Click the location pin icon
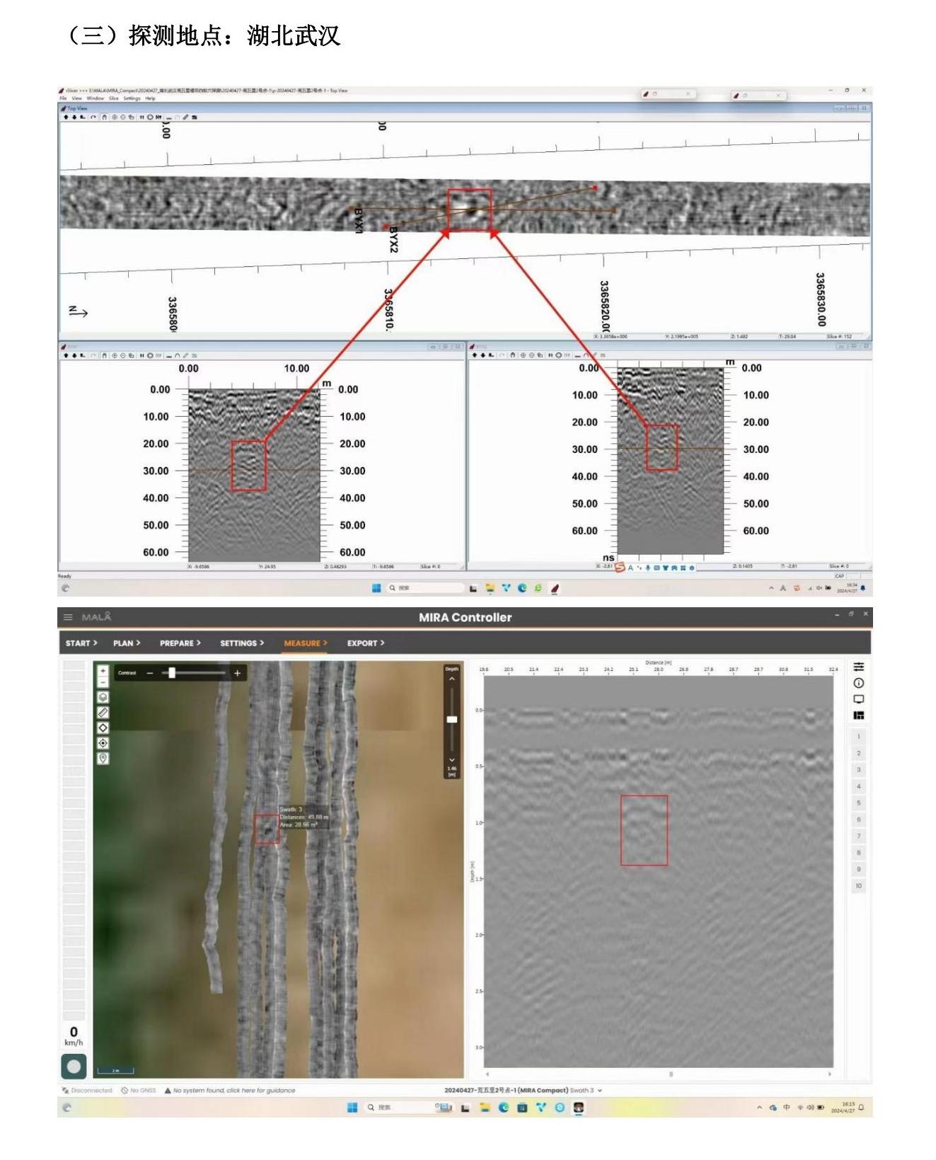936x1160 pixels. click(x=103, y=759)
